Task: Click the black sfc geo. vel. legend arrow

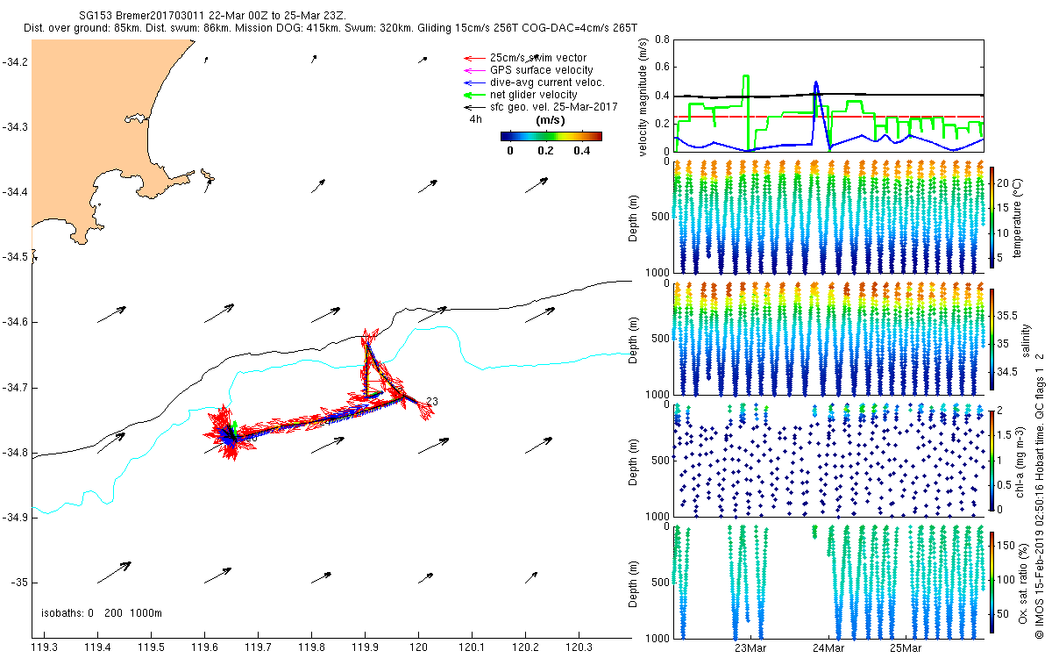Action: 473,107
